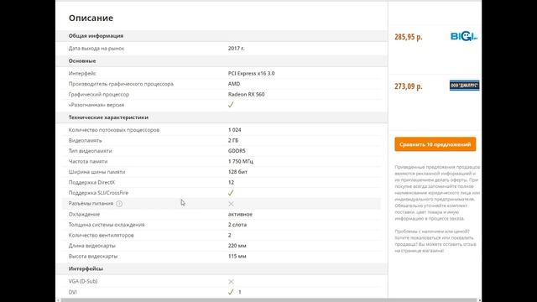Image resolution: width=537 pixels, height=302 pixels.
Task: Click the Высота видеокарты label
Action: tap(93, 256)
